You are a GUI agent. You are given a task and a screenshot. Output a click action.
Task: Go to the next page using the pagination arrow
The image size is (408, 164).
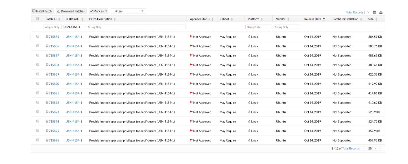point(380,148)
